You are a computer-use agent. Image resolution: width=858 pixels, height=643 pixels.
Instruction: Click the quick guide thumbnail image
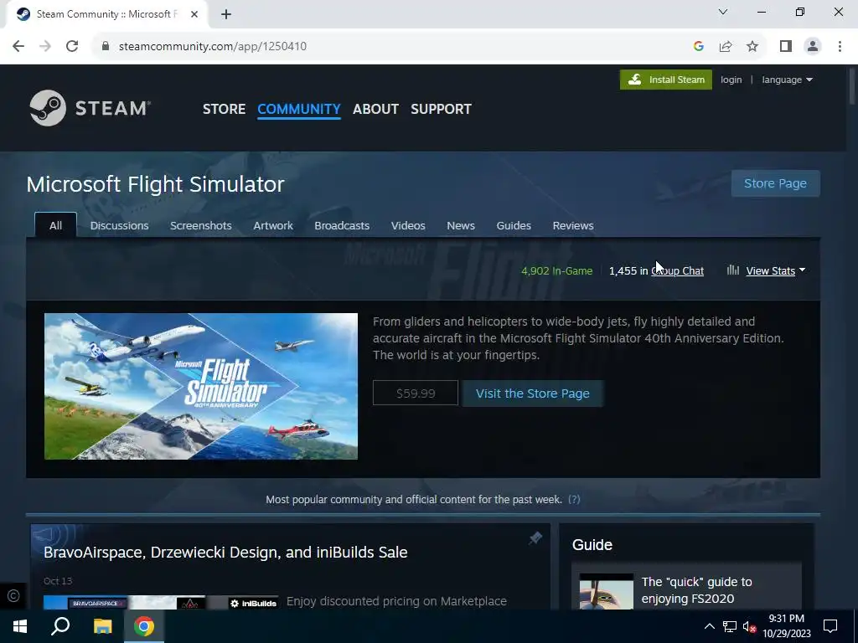[607, 591]
